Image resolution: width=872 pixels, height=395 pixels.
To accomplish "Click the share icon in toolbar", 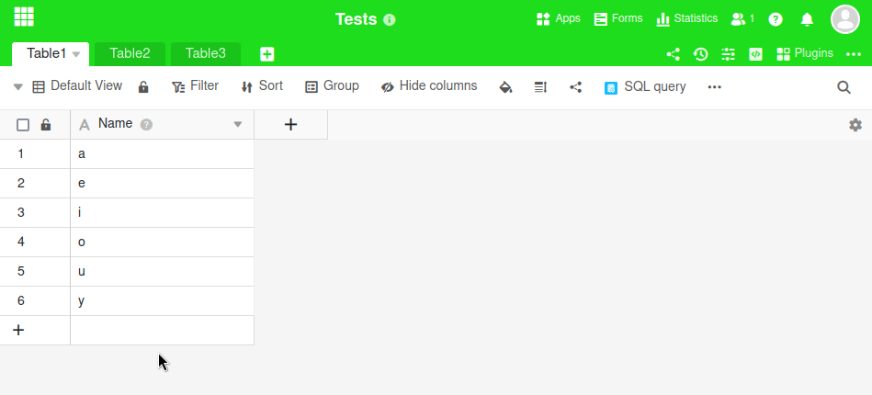I will click(x=576, y=87).
